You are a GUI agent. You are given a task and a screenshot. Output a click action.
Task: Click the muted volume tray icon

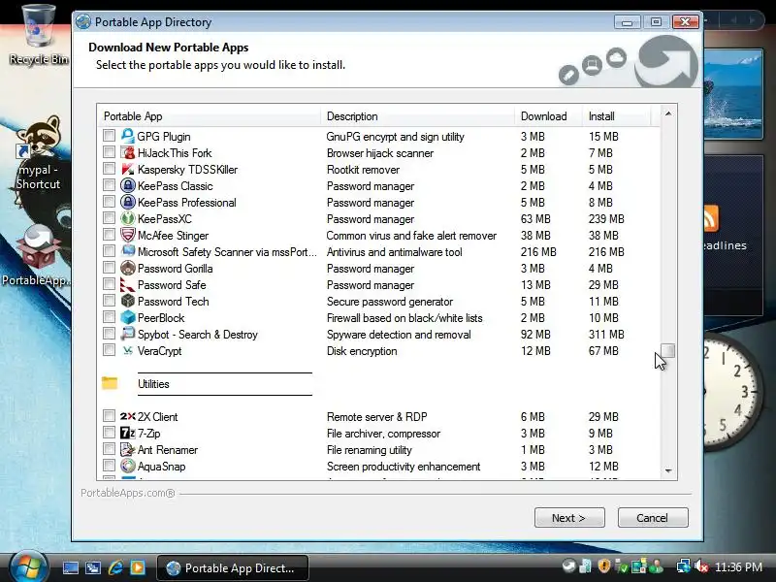tap(701, 566)
